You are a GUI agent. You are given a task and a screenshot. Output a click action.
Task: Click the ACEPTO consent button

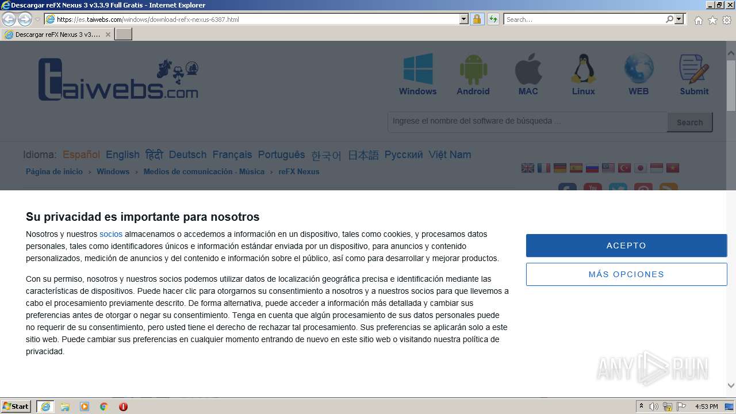pyautogui.click(x=626, y=246)
